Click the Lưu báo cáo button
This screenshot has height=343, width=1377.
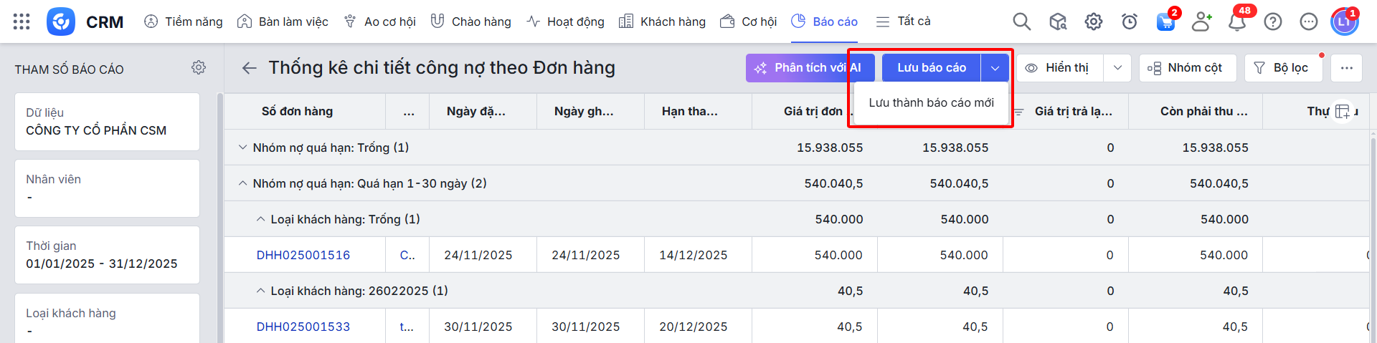pyautogui.click(x=931, y=68)
